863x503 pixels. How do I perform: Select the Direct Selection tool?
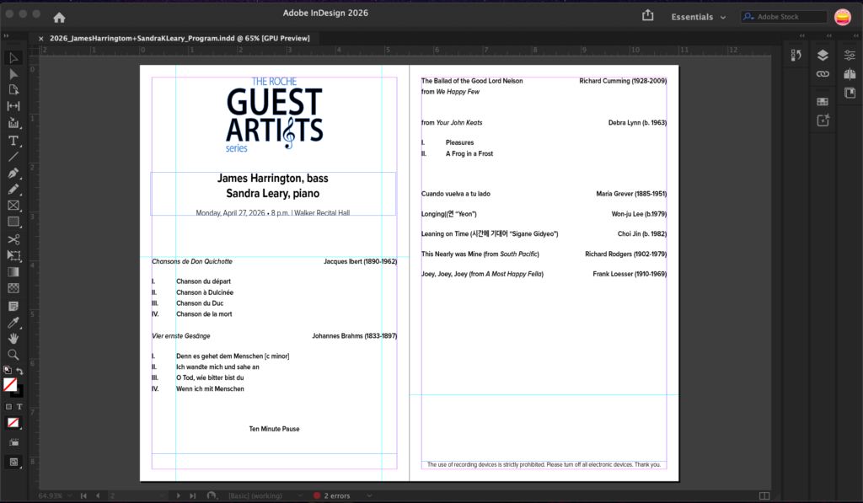click(13, 74)
